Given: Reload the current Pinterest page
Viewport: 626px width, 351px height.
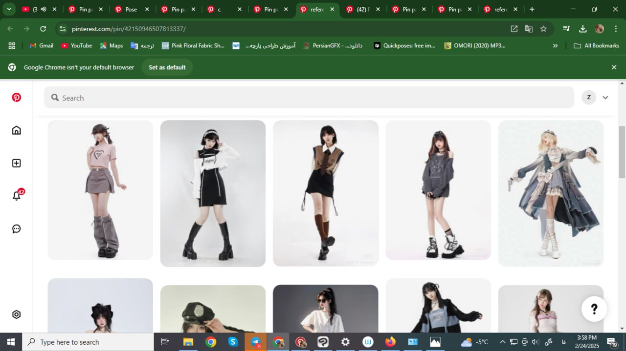Looking at the screenshot, I should click(x=43, y=29).
